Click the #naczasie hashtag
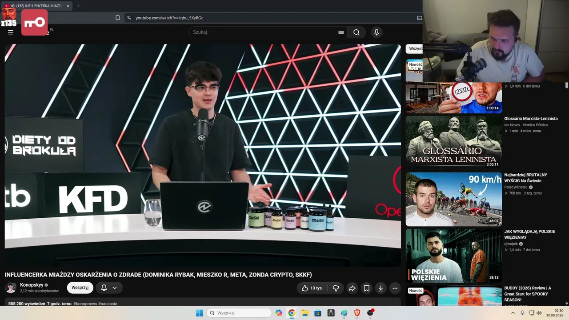The image size is (569, 320). [108, 304]
